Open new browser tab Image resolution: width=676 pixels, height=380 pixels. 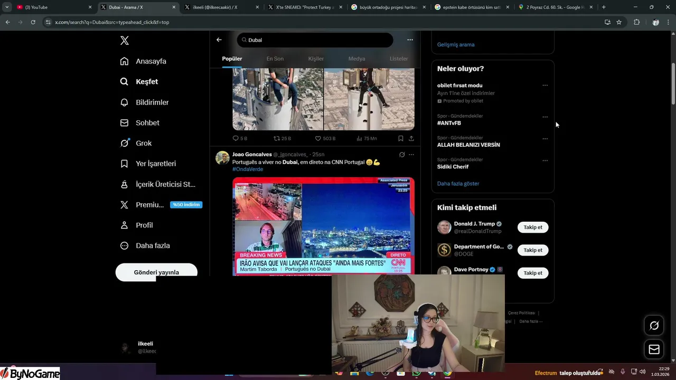pyautogui.click(x=604, y=7)
